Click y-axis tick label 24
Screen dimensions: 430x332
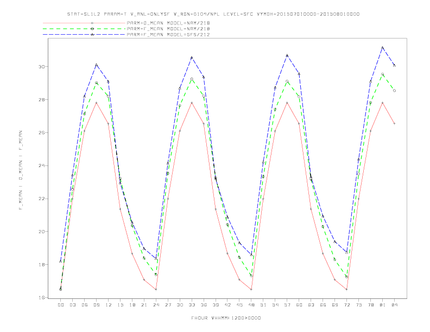pyautogui.click(x=41, y=165)
